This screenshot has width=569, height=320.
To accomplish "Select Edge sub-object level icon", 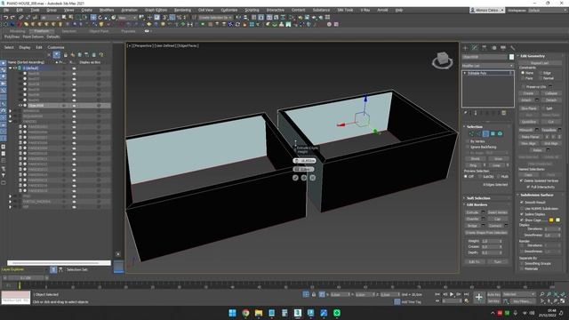I will click(x=478, y=134).
